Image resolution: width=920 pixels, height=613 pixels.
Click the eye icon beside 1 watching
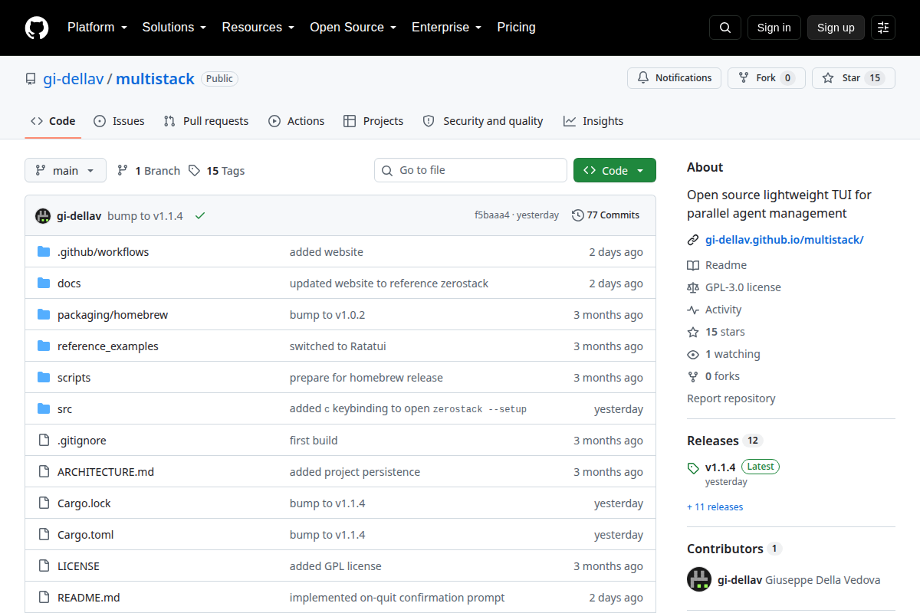[693, 354]
